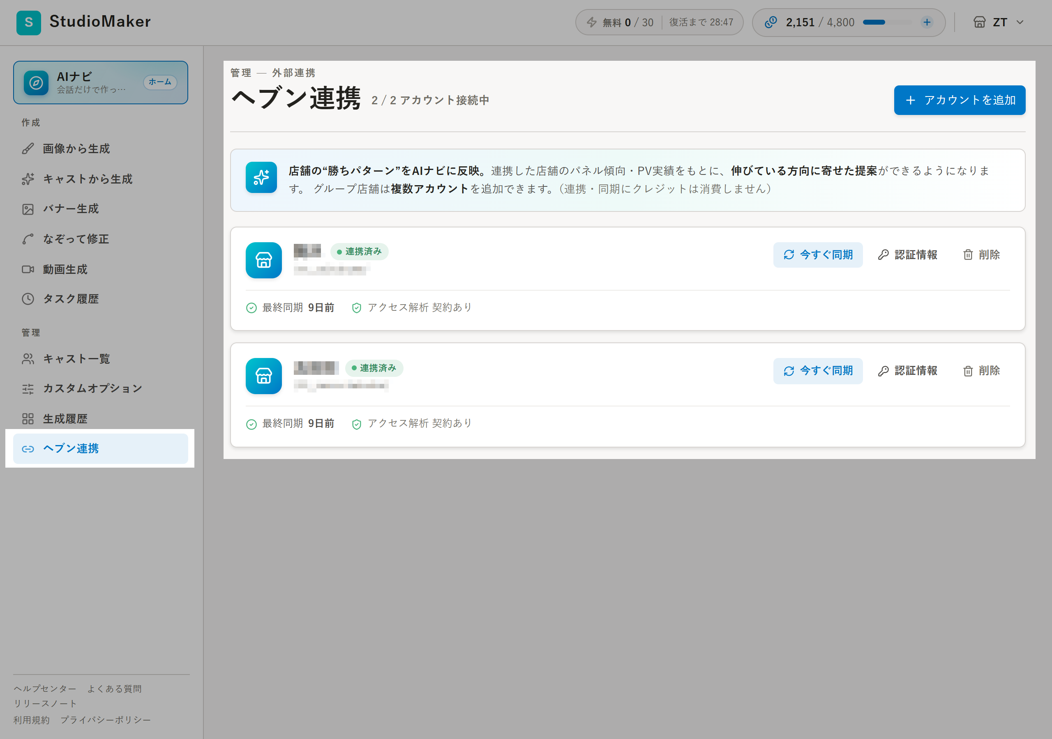This screenshot has width=1052, height=739.
Task: Click the curve icon beside なぞって修正
Action: point(28,239)
